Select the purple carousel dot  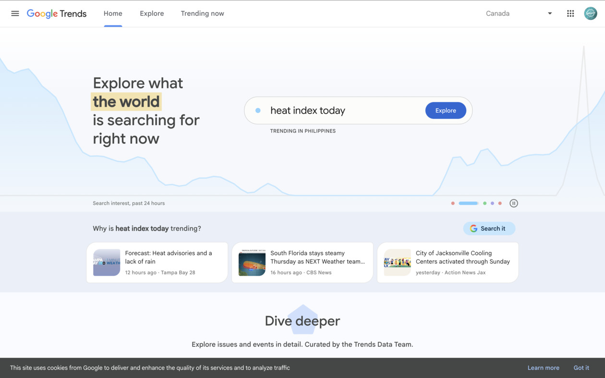[x=492, y=203]
